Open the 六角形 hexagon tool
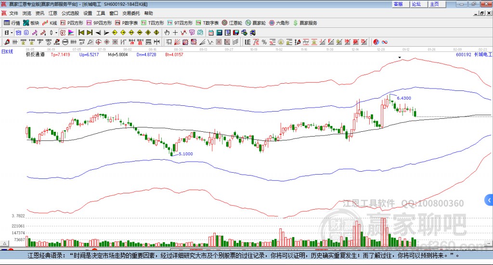Screen dimensions: 493x265 279,23
